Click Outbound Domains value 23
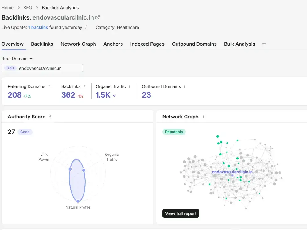Image resolution: width=307 pixels, height=230 pixels. point(146,95)
